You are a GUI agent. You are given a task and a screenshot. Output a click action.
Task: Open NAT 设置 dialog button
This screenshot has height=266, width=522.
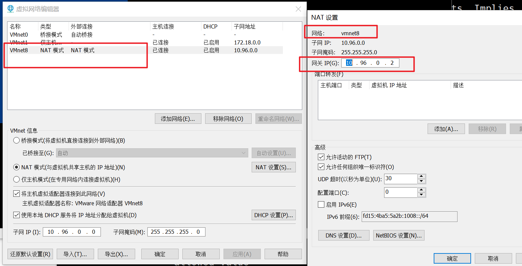pos(273,167)
